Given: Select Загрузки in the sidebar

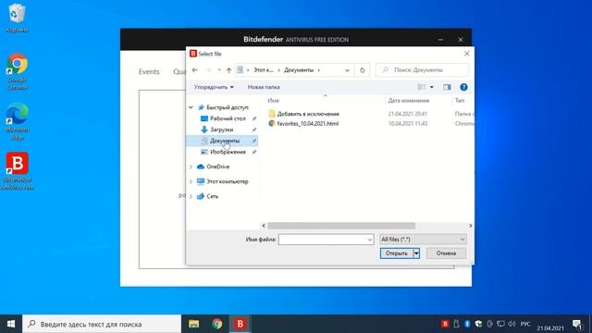Looking at the screenshot, I should [x=222, y=129].
